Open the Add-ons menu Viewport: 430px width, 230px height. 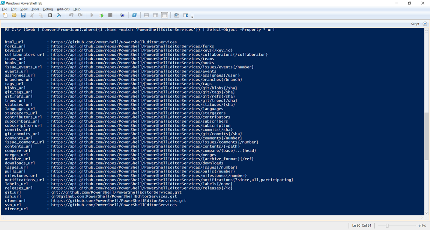pyautogui.click(x=63, y=9)
